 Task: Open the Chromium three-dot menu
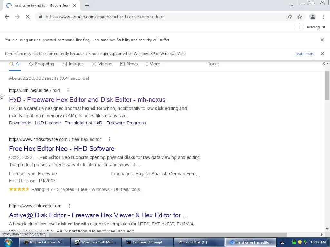point(323,17)
